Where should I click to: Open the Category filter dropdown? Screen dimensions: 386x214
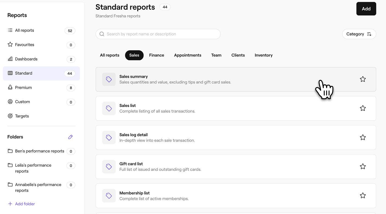[x=359, y=34]
